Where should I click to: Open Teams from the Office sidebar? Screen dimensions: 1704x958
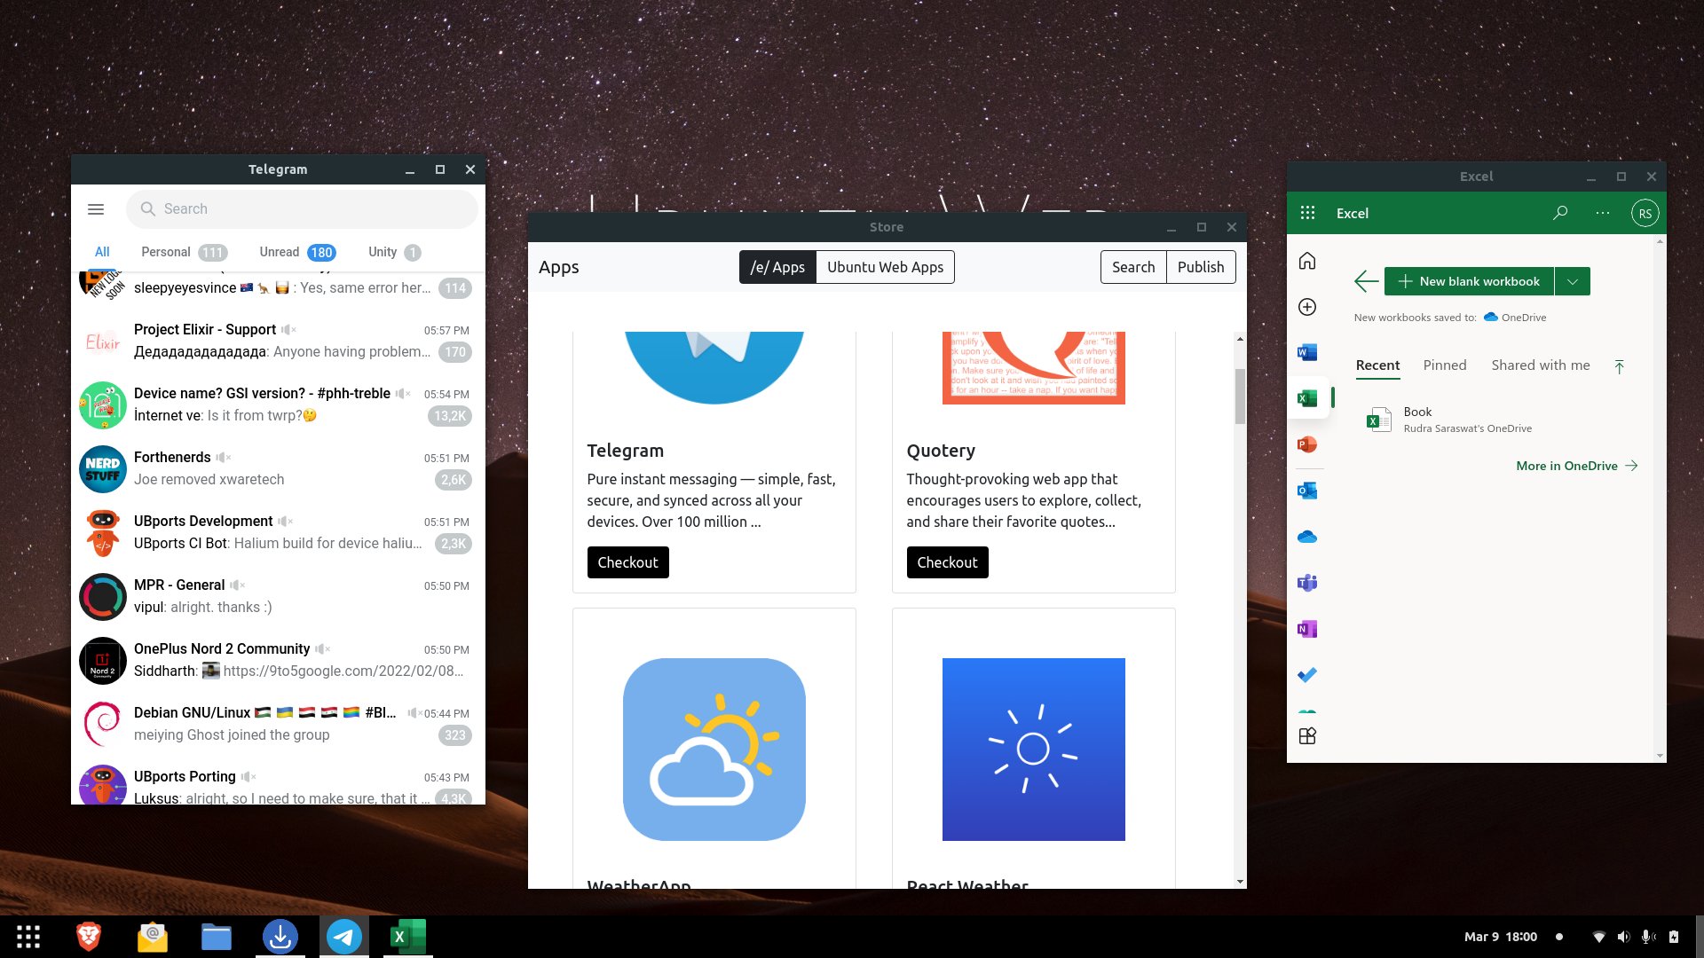(x=1307, y=584)
